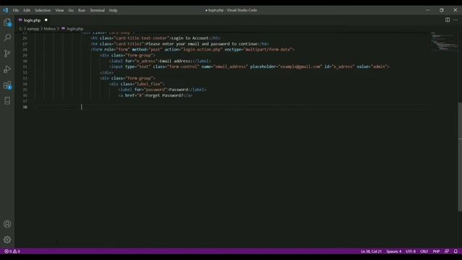
Task: Click htdocs in the breadcrumb path
Action: (x=50, y=29)
